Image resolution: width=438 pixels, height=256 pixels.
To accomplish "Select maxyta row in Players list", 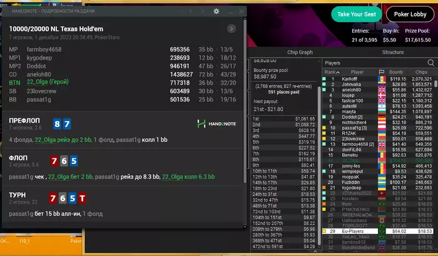I will (x=377, y=112).
